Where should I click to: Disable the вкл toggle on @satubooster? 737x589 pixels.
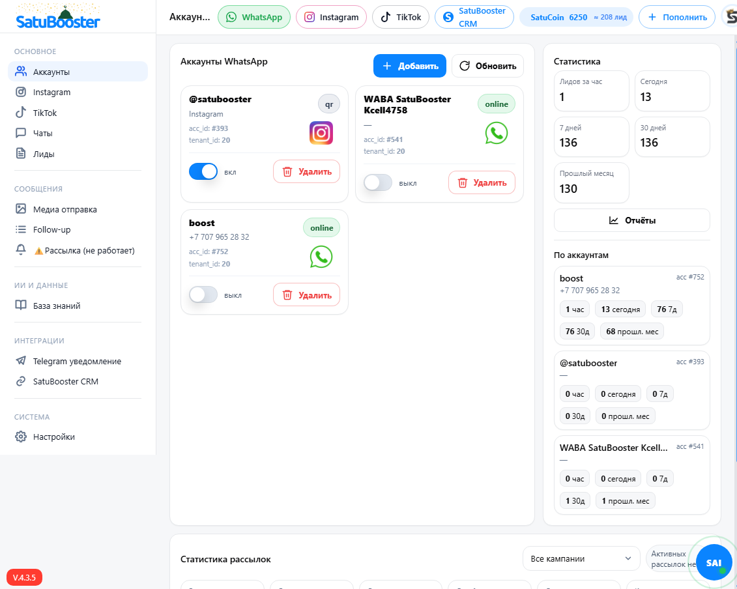pyautogui.click(x=203, y=171)
